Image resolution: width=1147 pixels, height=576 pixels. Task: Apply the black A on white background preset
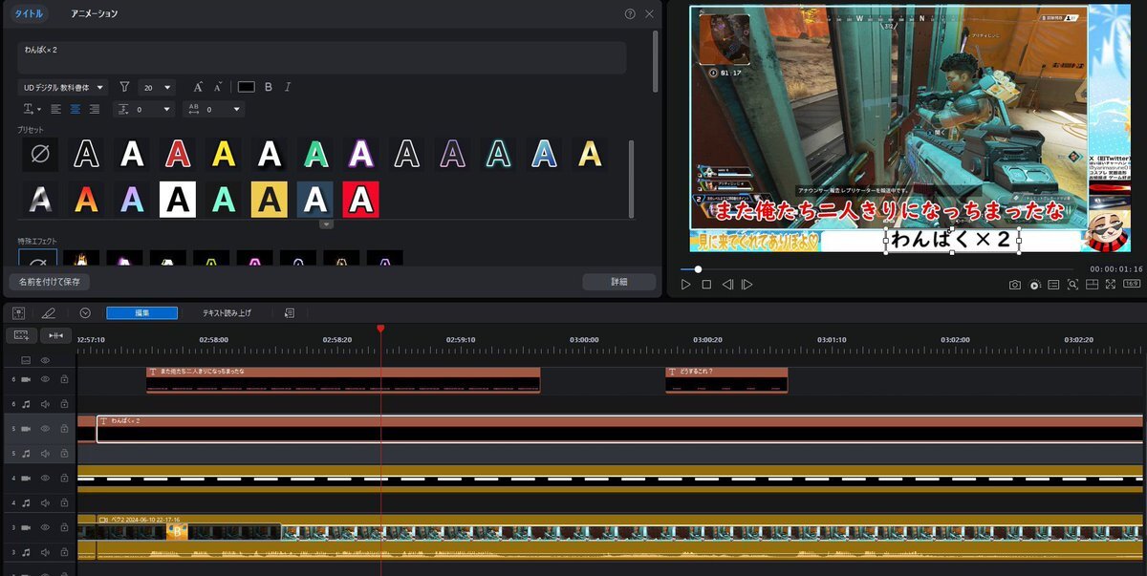pyautogui.click(x=178, y=199)
